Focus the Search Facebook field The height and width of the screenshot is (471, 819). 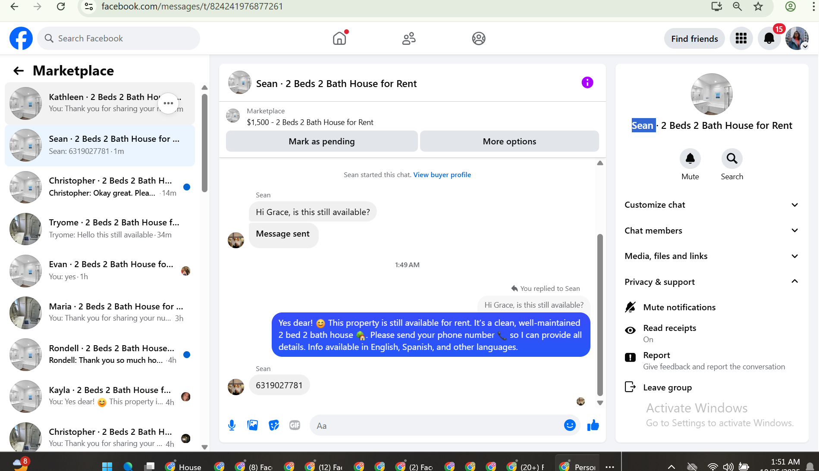(119, 38)
